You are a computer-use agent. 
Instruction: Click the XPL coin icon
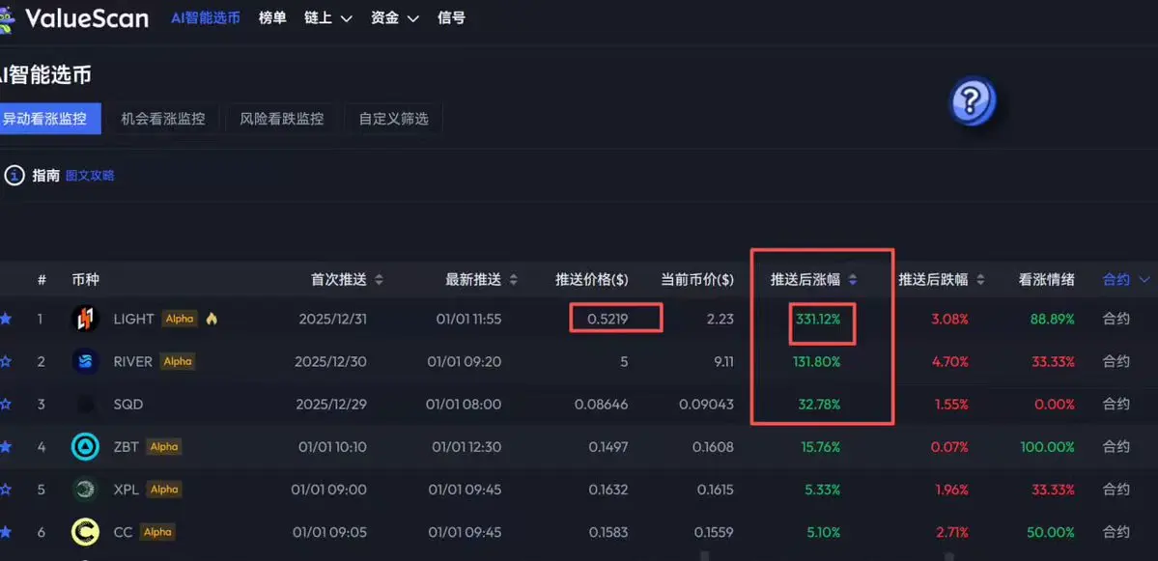85,490
